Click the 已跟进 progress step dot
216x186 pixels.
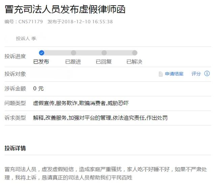[x=74, y=53]
